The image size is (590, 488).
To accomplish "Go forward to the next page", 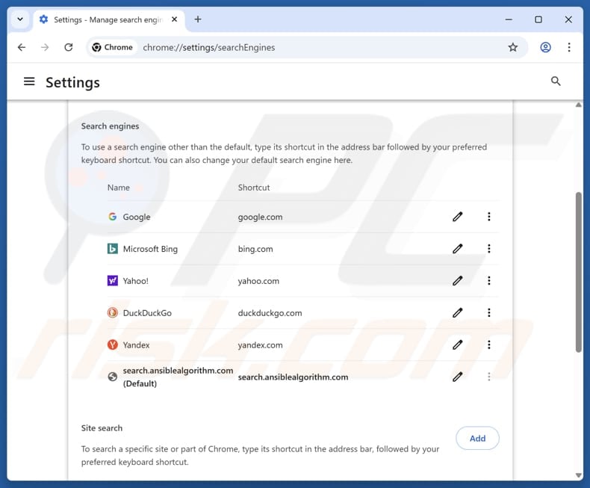I will [45, 47].
